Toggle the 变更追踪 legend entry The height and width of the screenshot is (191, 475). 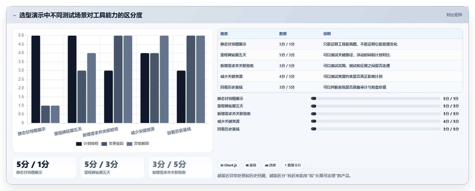(112, 144)
